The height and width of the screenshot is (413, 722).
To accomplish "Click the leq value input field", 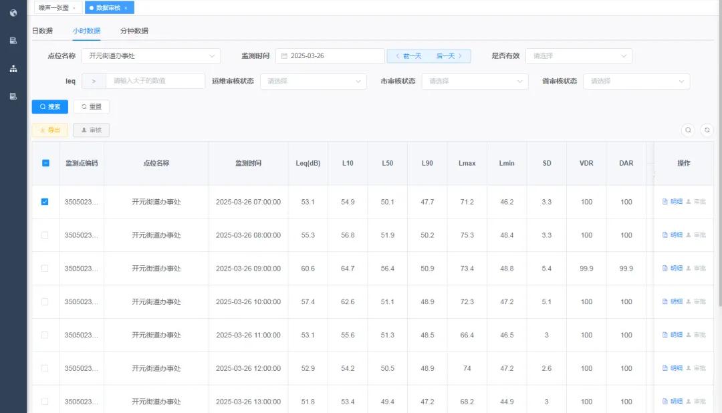I will tap(156, 81).
